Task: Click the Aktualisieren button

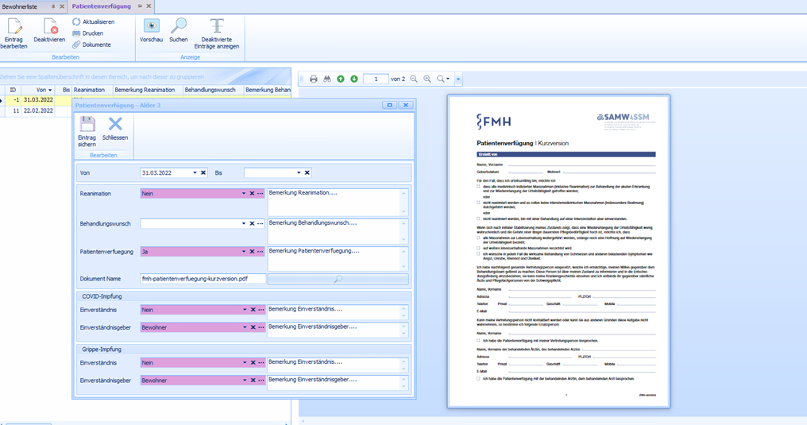Action: [x=93, y=21]
